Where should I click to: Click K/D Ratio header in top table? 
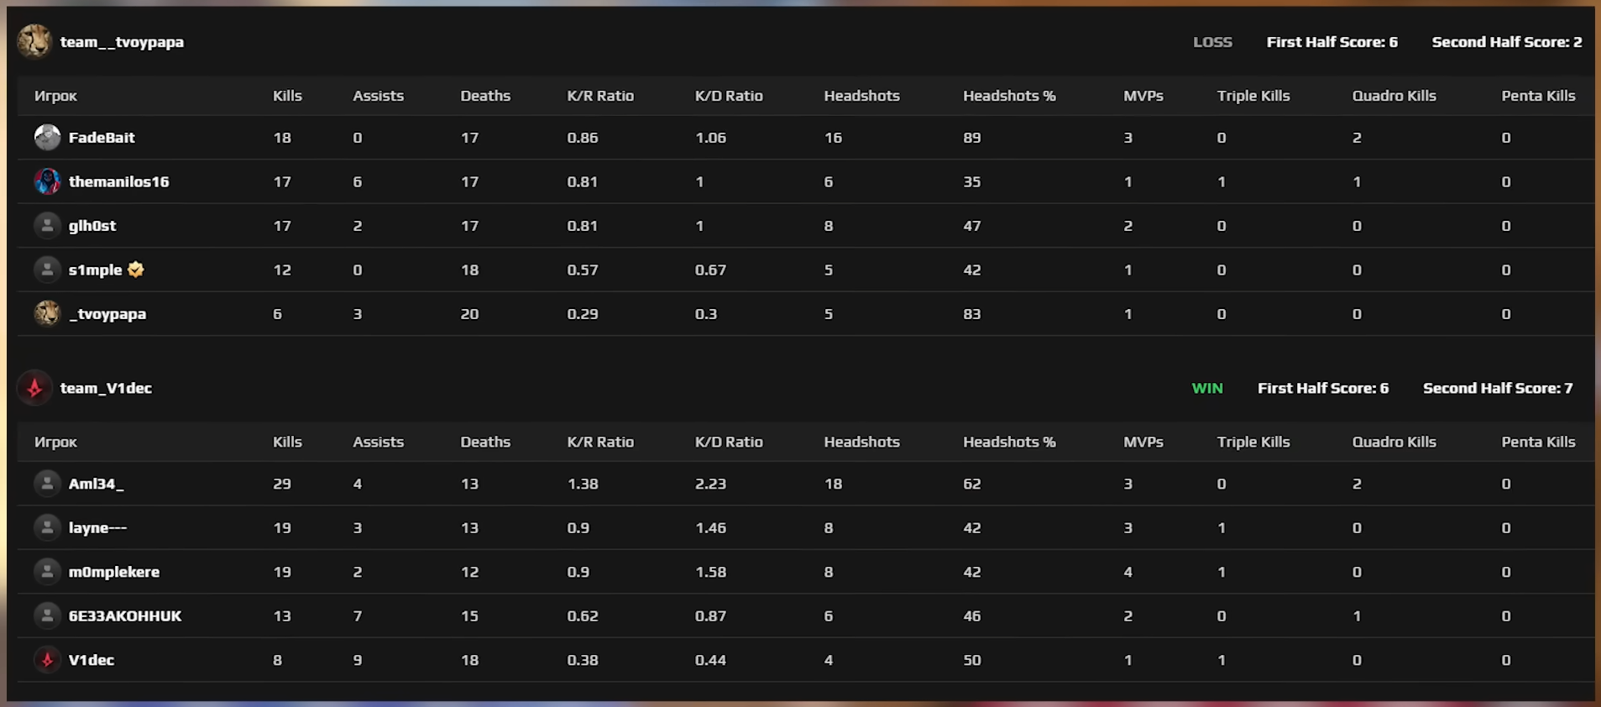click(729, 96)
